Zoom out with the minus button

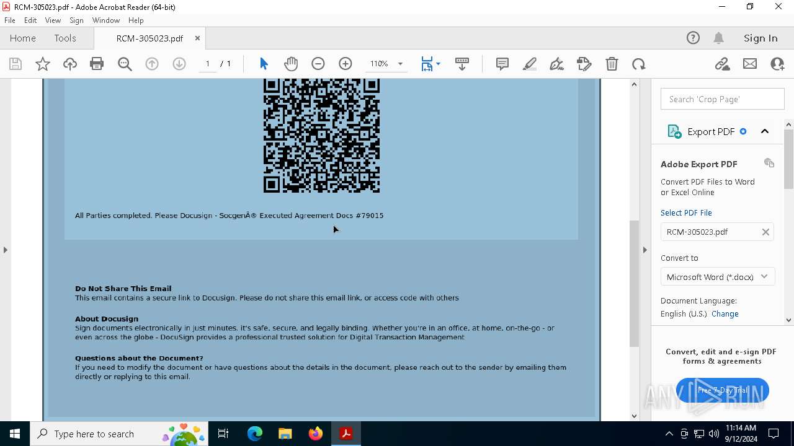(x=318, y=64)
